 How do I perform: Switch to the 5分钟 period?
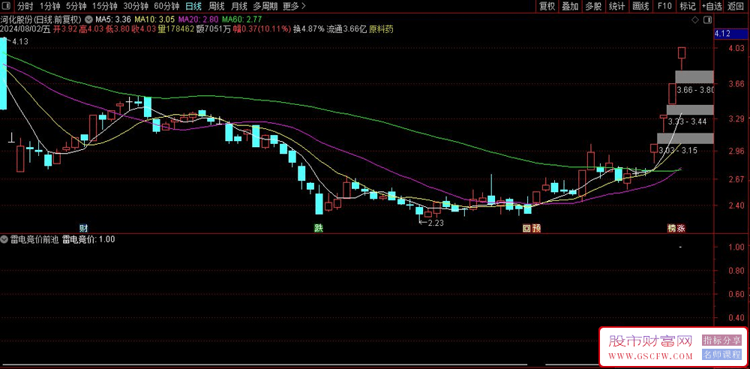click(76, 6)
